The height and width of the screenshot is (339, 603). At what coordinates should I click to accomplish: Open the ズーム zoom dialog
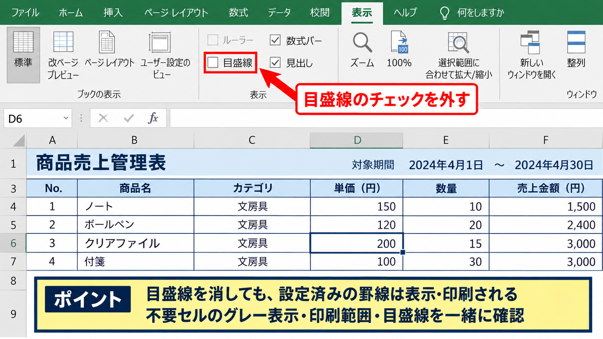click(362, 49)
